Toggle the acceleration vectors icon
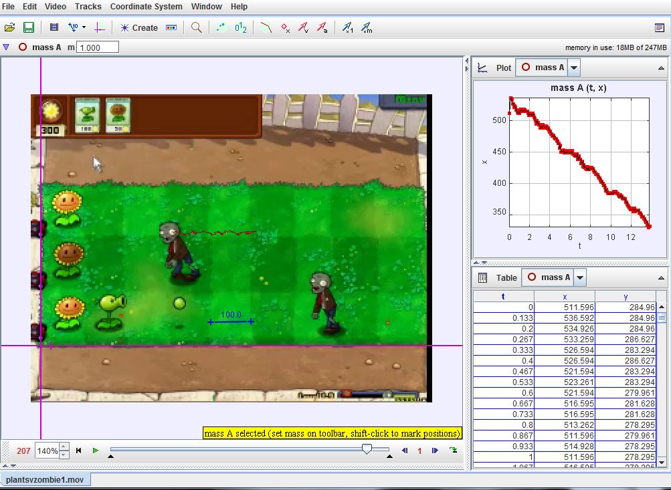 [322, 28]
